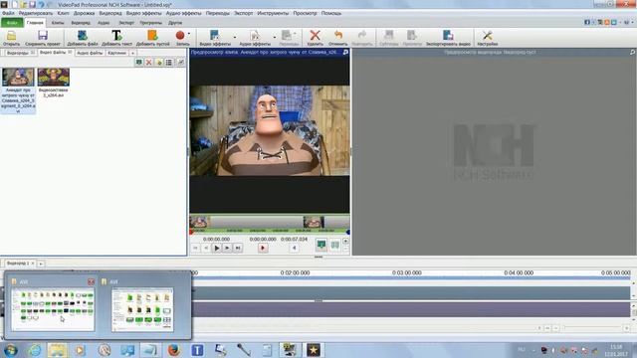Delete clip using red X in bin toolbar
Viewport: 637px width, 358px height.
click(x=148, y=62)
